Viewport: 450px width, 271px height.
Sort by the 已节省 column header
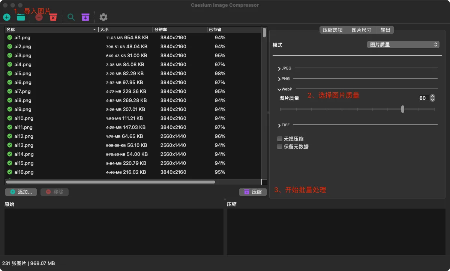pos(234,30)
